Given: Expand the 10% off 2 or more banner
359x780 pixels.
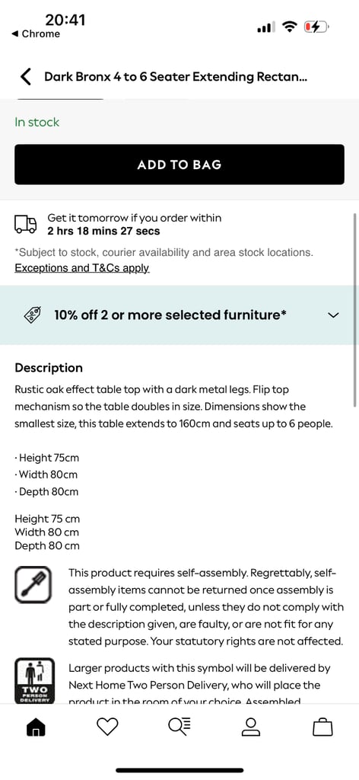Looking at the screenshot, I should pos(178,315).
